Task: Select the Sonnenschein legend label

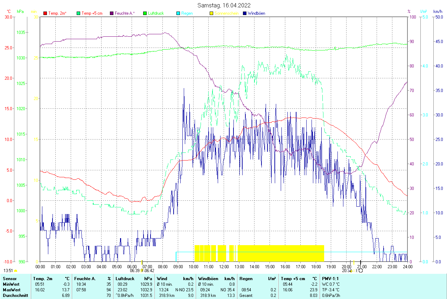Action: 226,13
